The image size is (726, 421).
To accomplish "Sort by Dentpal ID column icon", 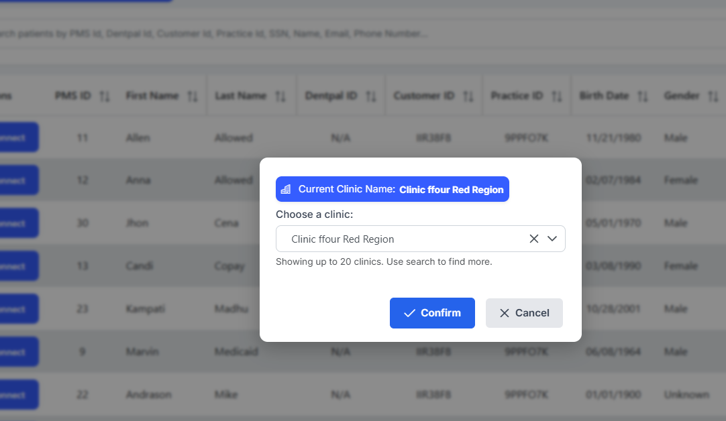I will pos(371,97).
